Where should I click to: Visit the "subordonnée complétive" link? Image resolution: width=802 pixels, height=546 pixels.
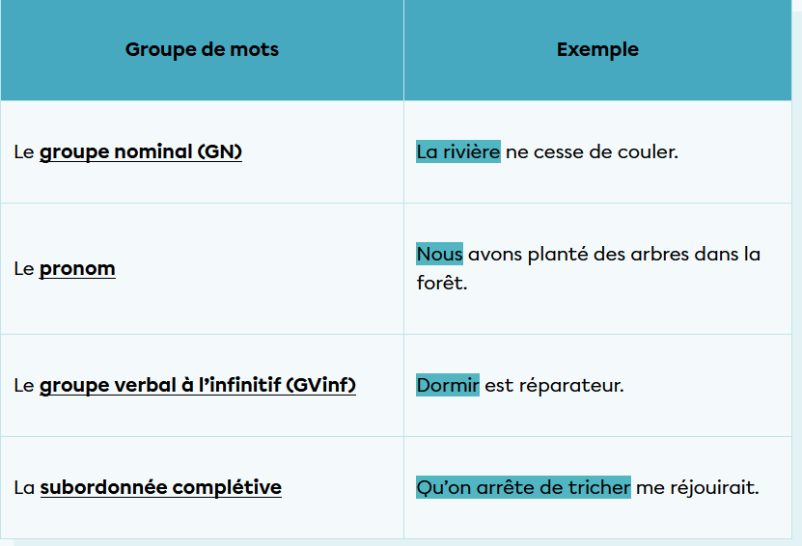(x=160, y=487)
